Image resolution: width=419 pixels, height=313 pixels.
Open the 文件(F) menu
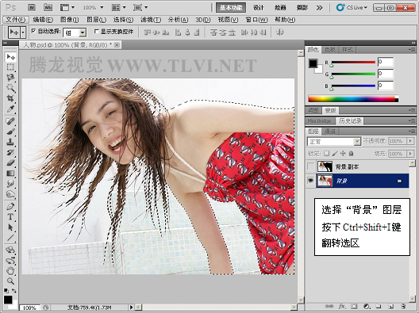[16, 20]
